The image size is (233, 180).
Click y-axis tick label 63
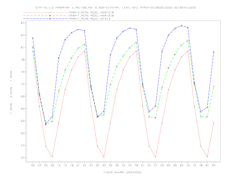(23, 121)
